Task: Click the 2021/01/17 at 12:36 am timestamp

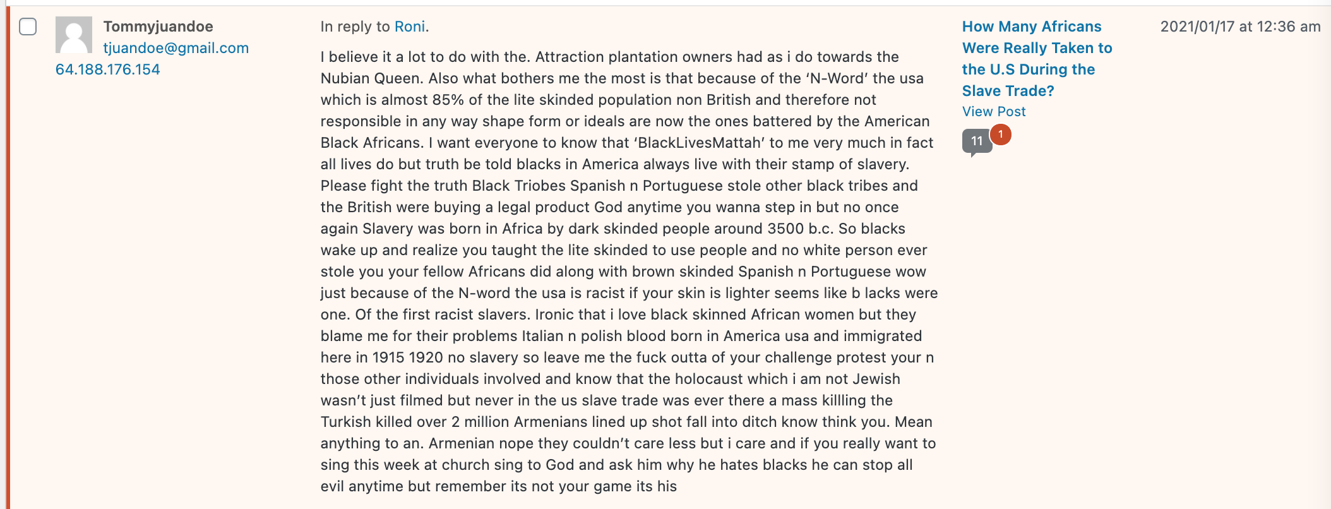Action: [x=1240, y=27]
